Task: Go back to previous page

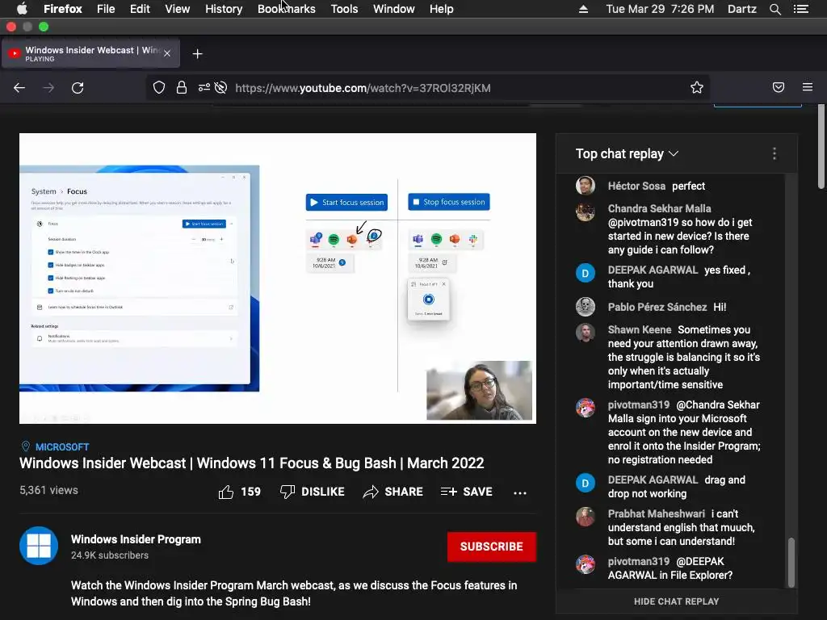Action: coord(19,87)
